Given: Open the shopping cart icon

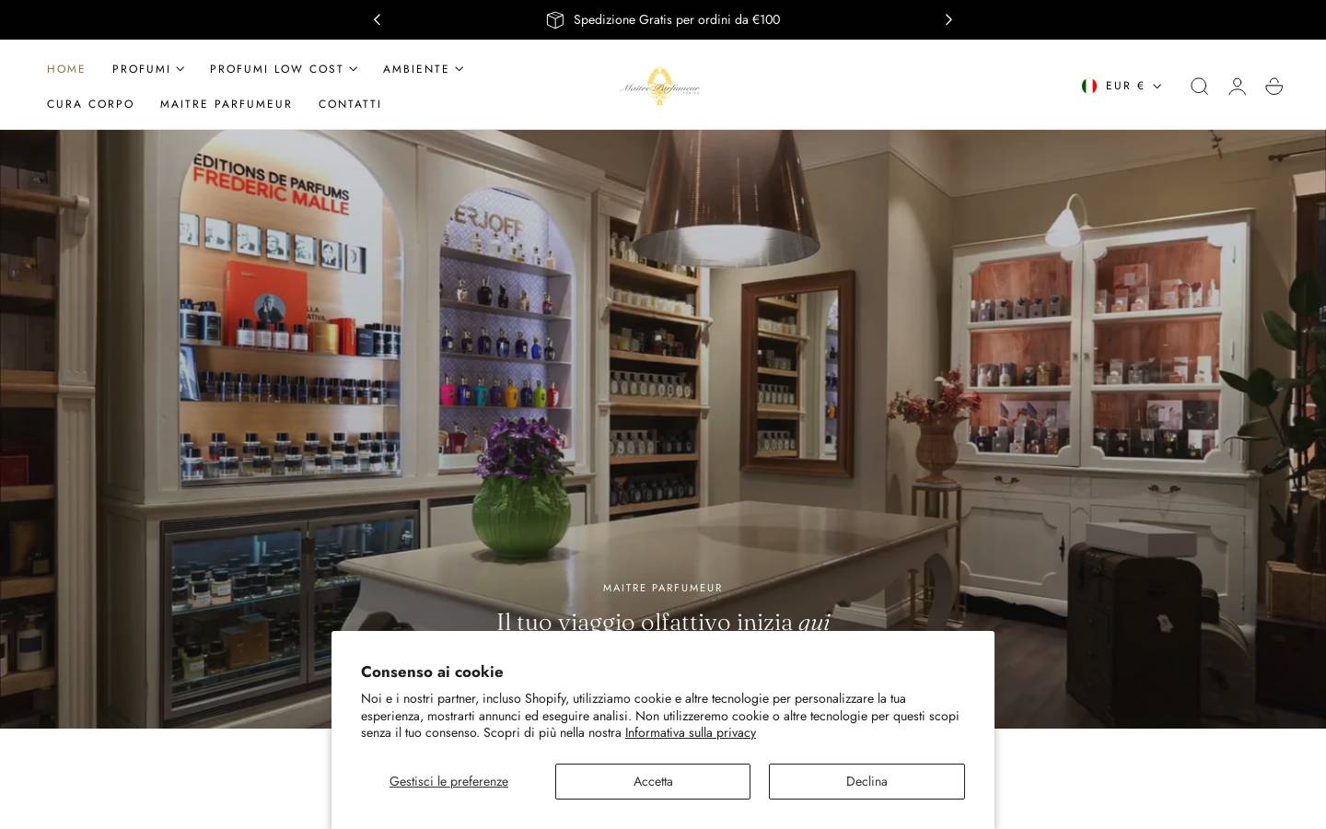Looking at the screenshot, I should [x=1274, y=86].
